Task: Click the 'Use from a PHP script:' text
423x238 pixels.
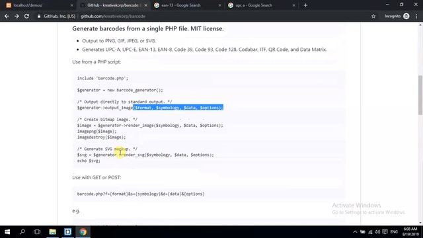Action: (x=96, y=61)
